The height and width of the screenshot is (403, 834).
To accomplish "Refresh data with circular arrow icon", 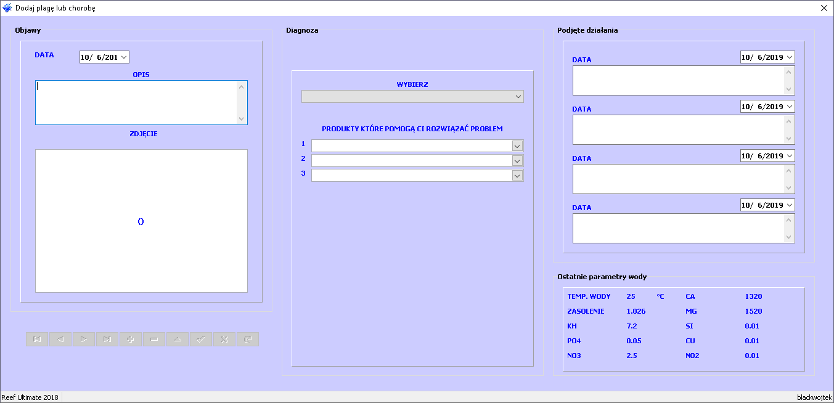I will pyautogui.click(x=248, y=340).
